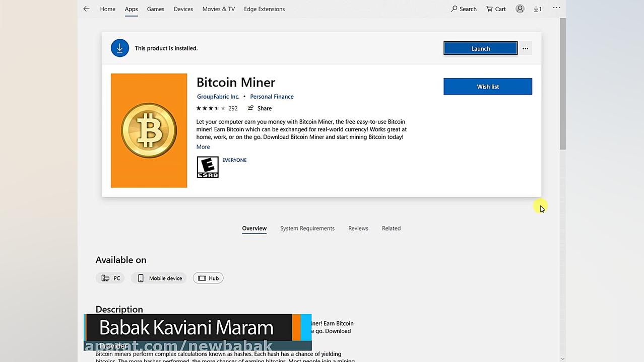Click the Mobile device availability chip
The height and width of the screenshot is (362, 644).
(159, 278)
